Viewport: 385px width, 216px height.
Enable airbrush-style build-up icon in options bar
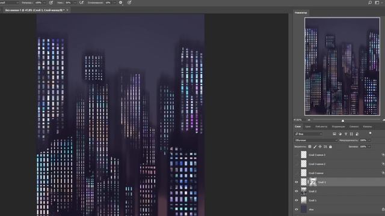coord(82,2)
